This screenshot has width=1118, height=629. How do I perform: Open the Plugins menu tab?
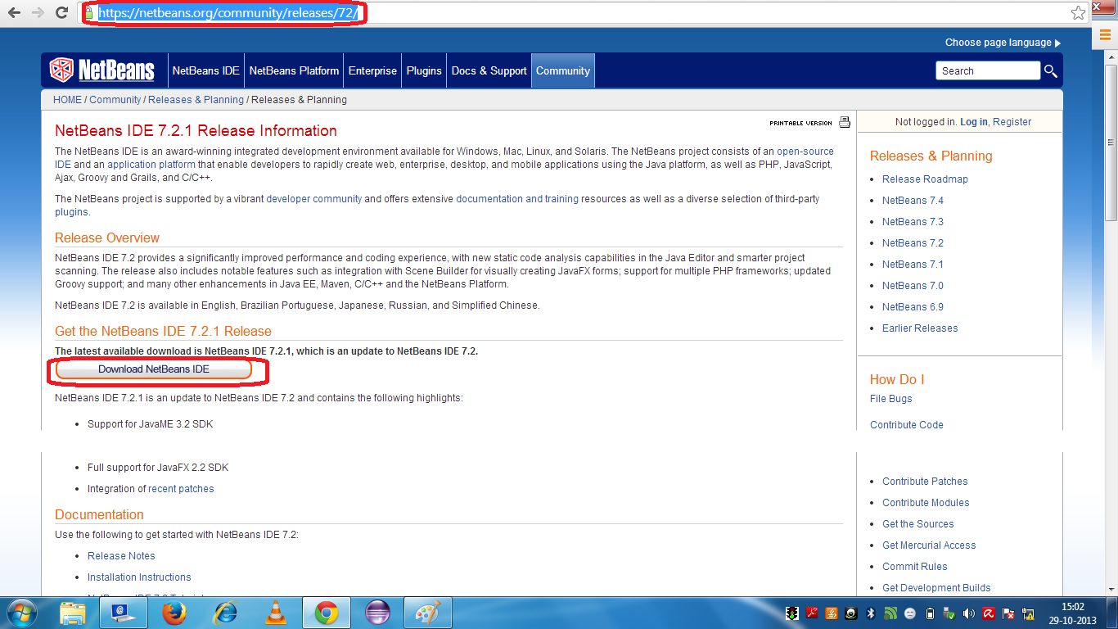pyautogui.click(x=424, y=70)
